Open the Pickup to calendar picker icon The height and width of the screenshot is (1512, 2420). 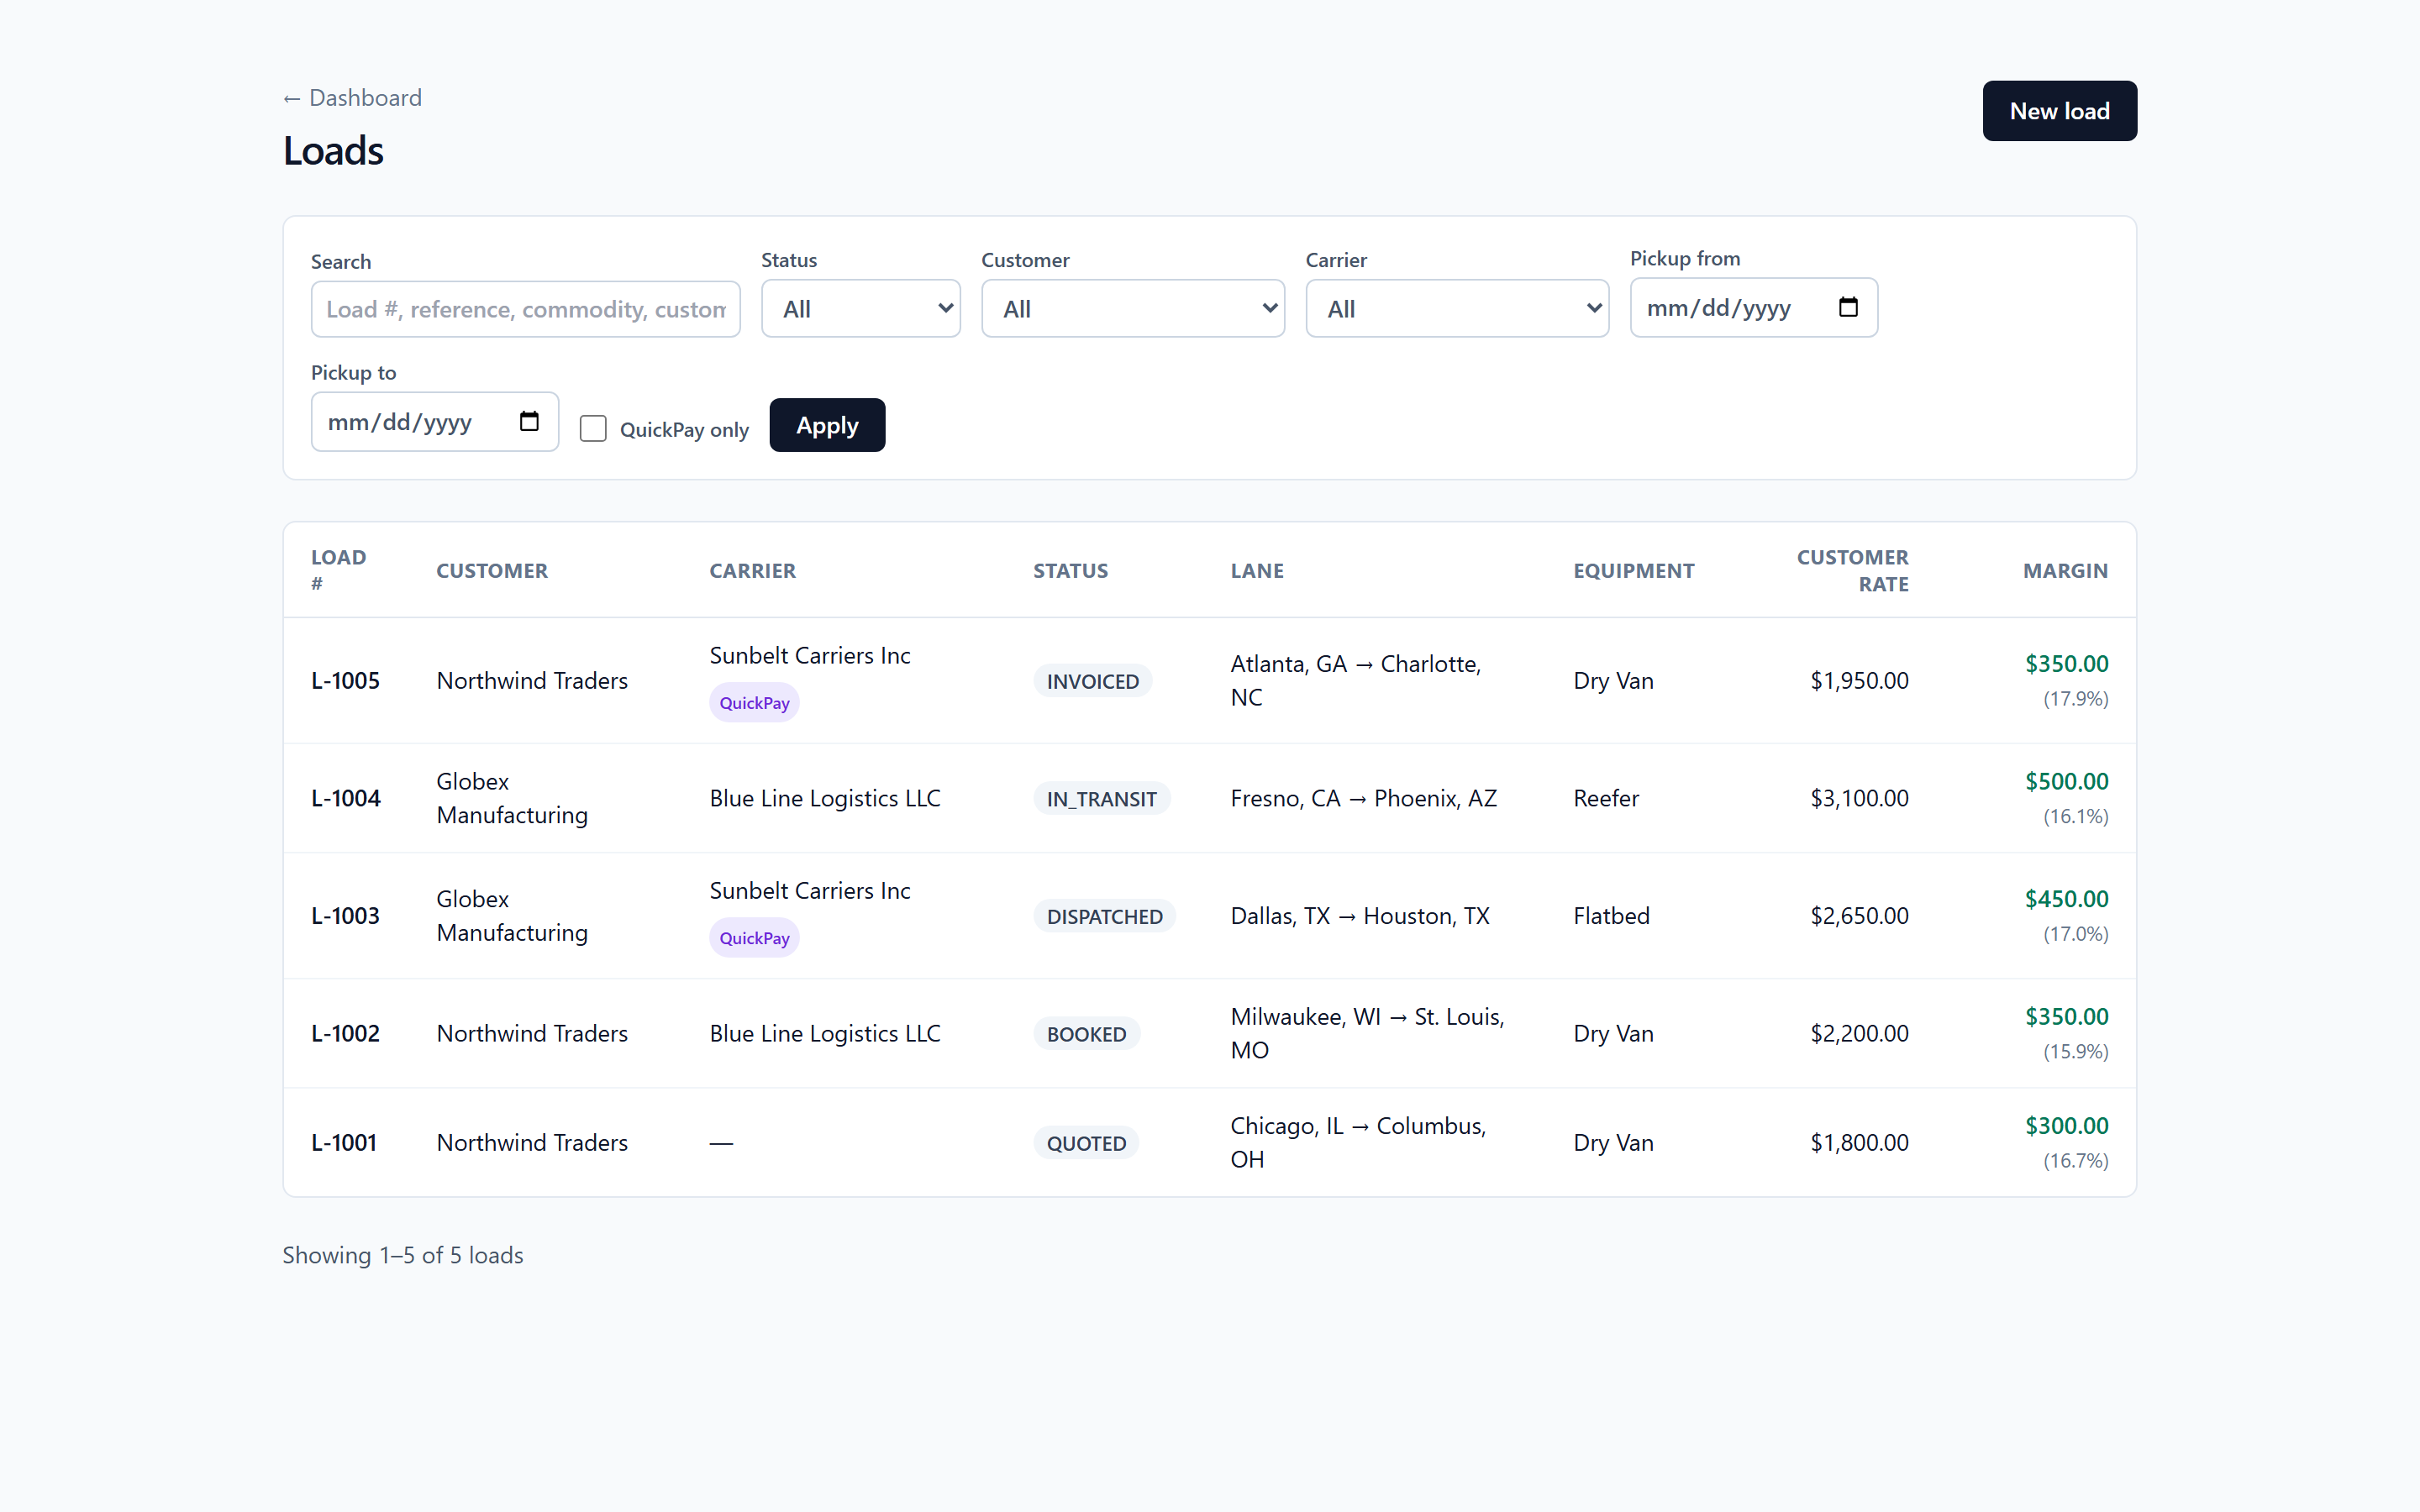[x=529, y=421]
